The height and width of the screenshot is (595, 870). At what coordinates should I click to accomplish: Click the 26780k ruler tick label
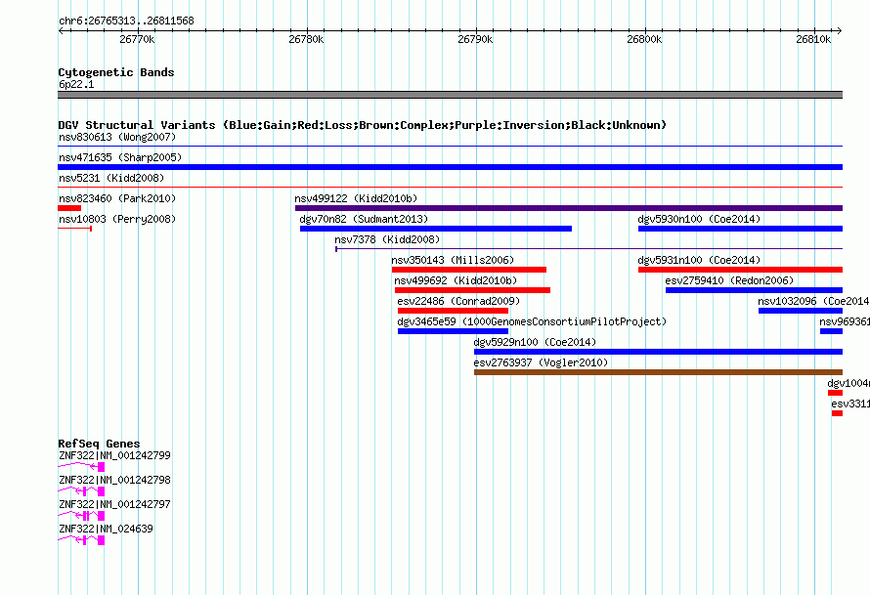point(306,39)
